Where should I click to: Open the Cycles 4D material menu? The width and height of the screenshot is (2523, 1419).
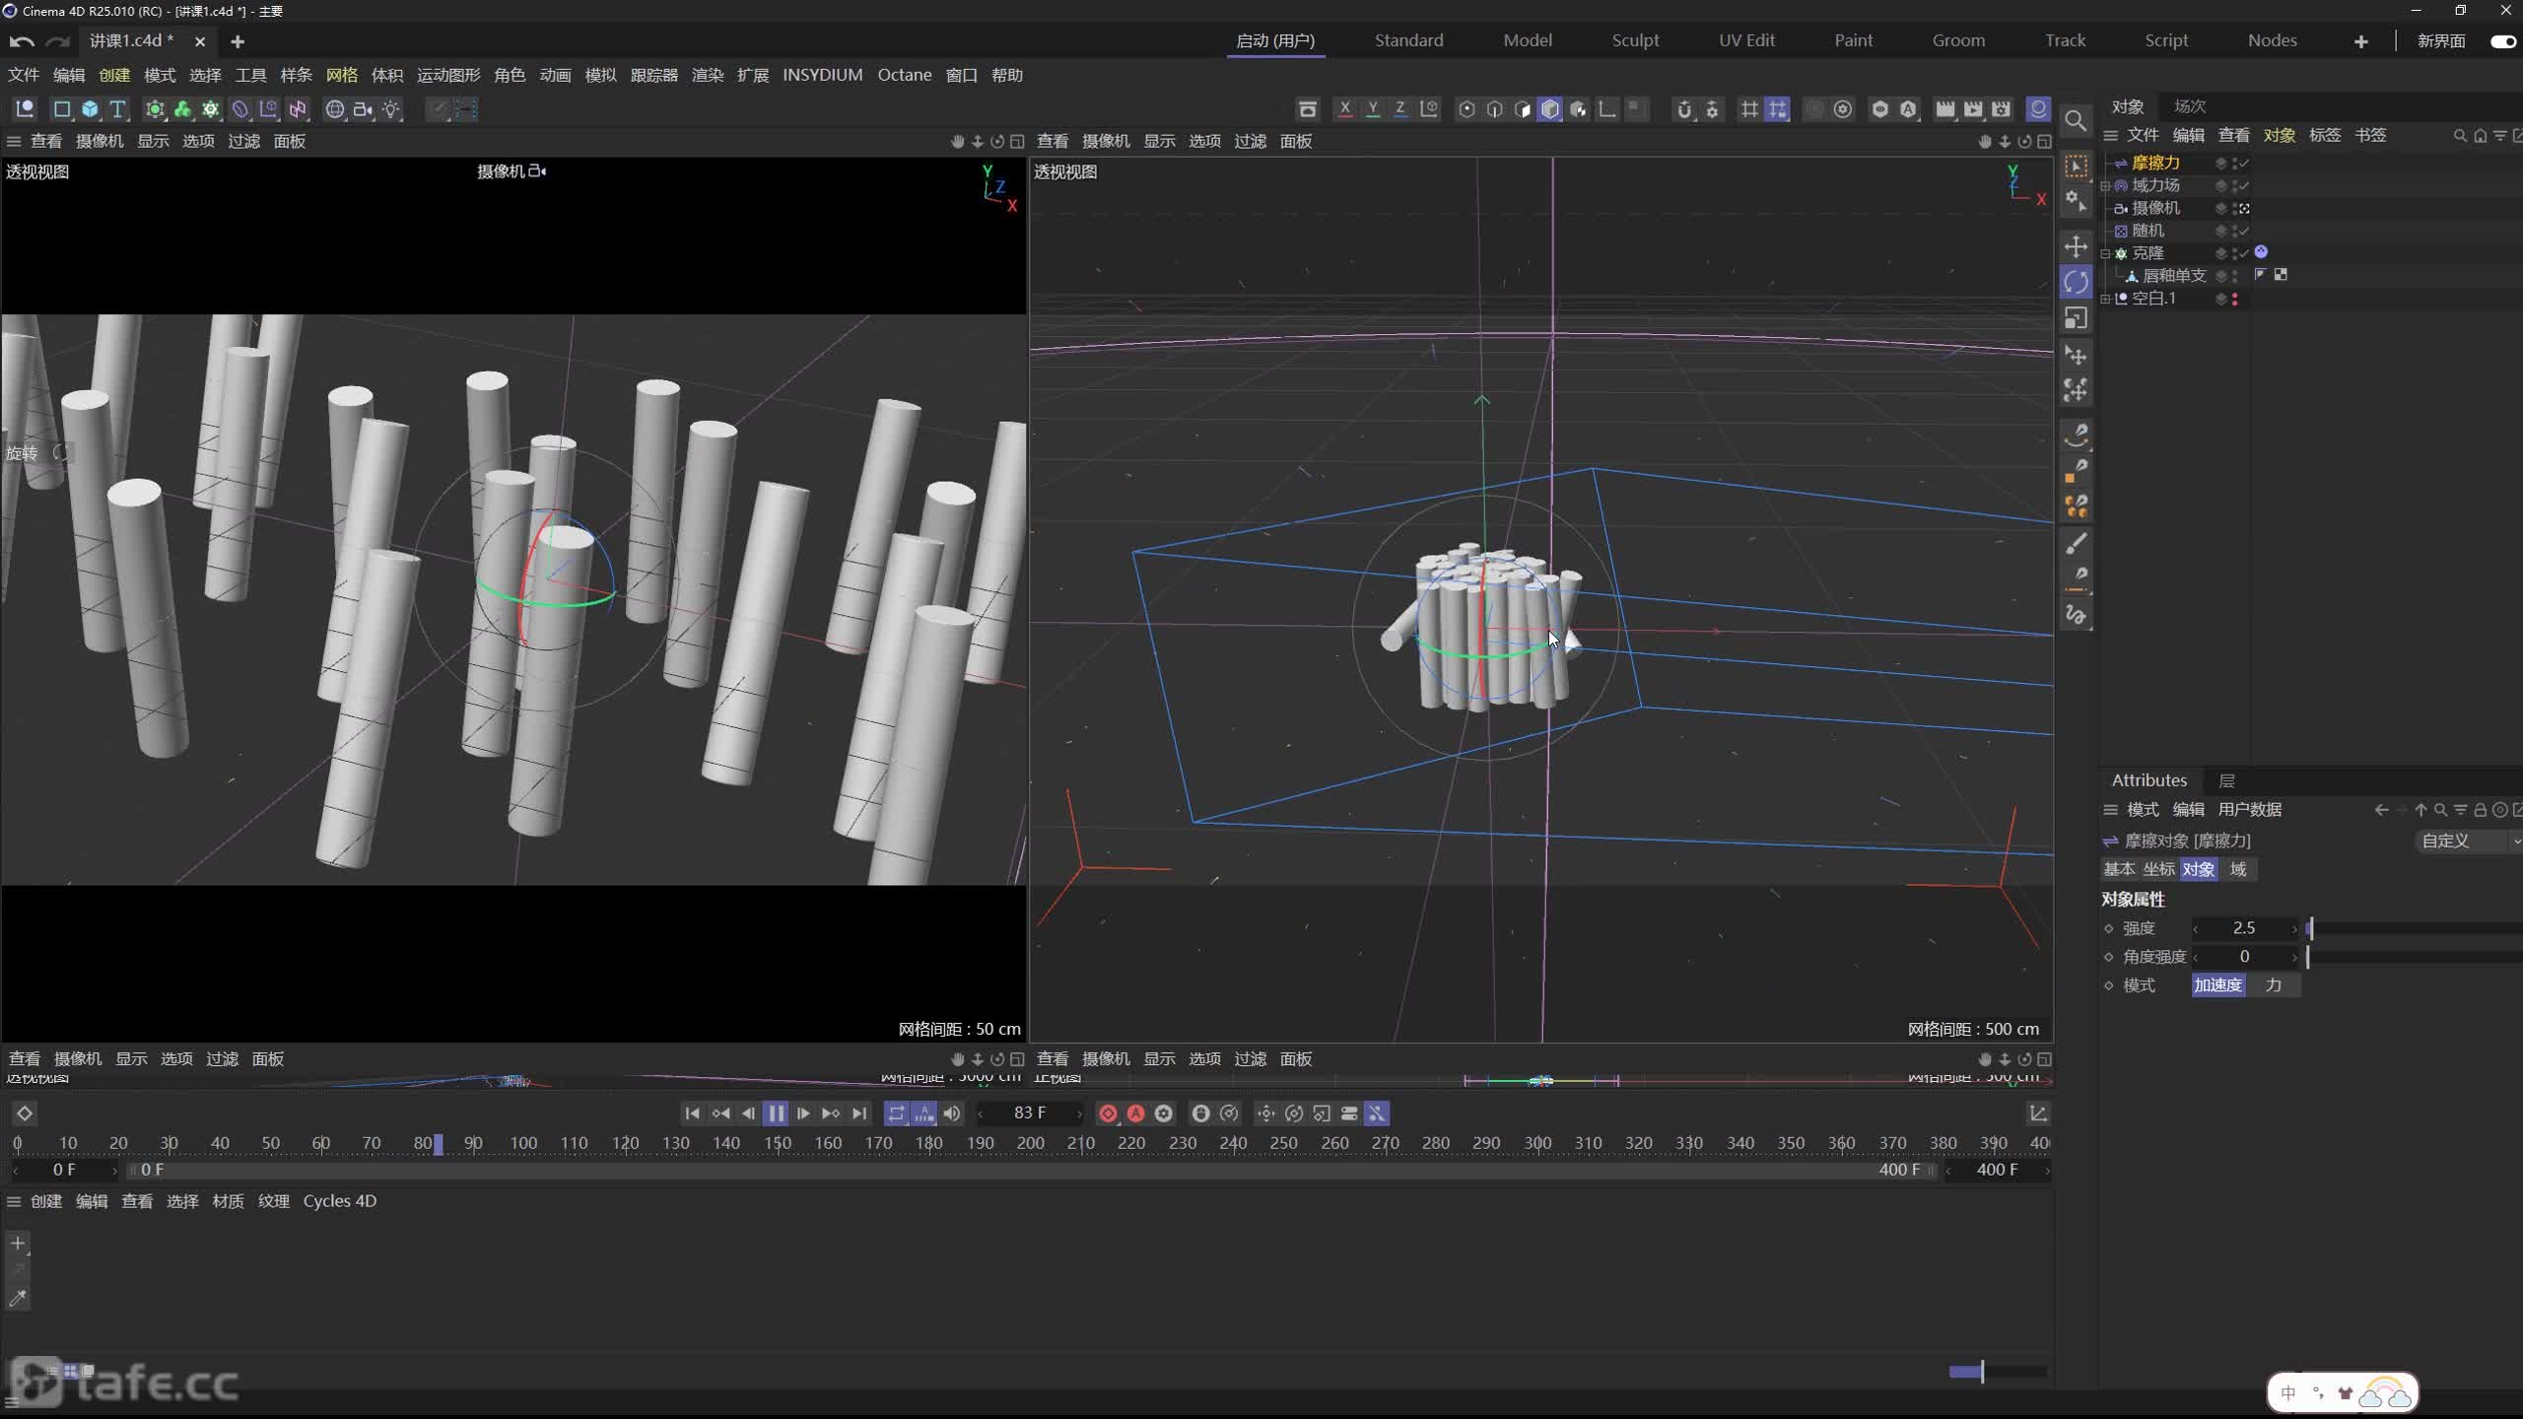pyautogui.click(x=339, y=1201)
